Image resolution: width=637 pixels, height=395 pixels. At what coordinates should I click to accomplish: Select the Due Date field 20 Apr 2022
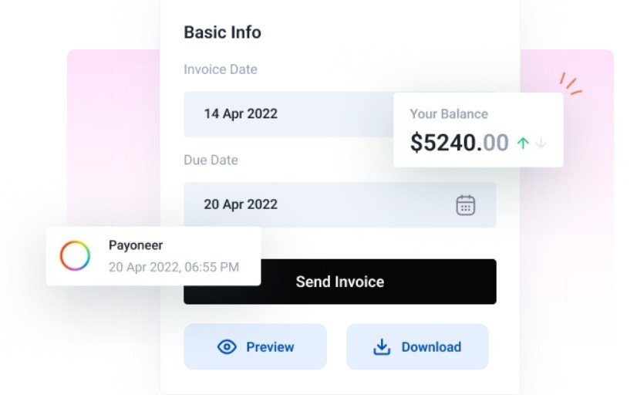point(324,204)
